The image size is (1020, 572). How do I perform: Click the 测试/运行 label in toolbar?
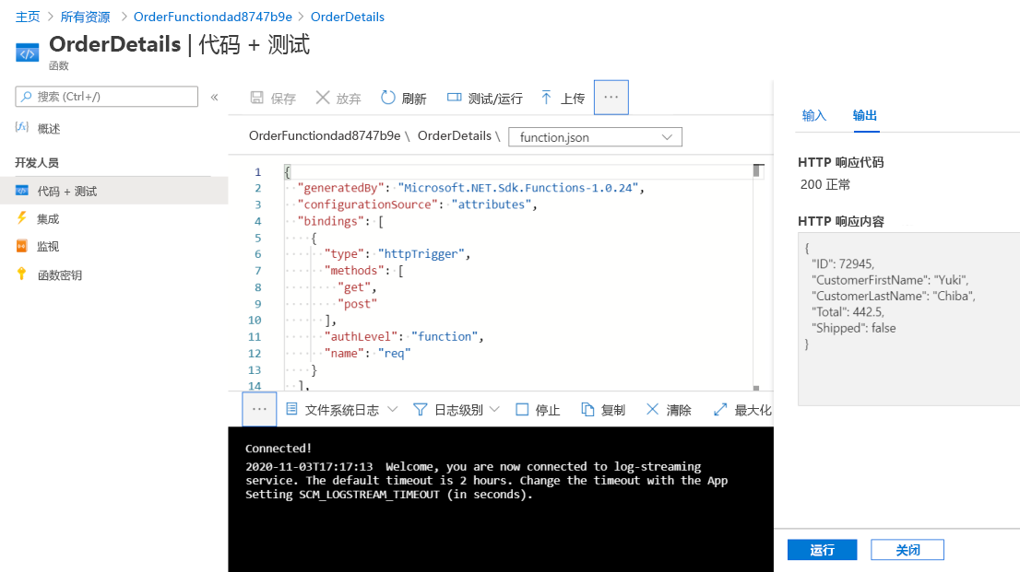tap(495, 99)
